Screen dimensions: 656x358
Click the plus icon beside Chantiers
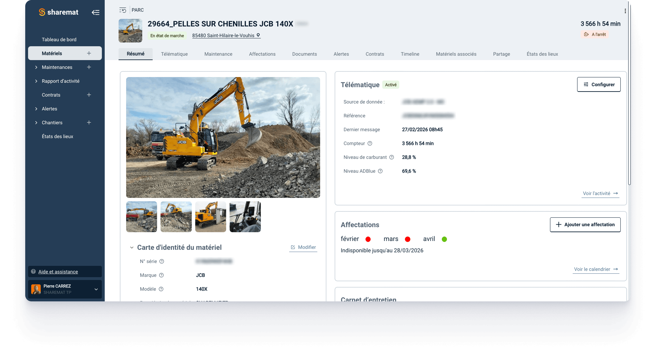(x=89, y=122)
